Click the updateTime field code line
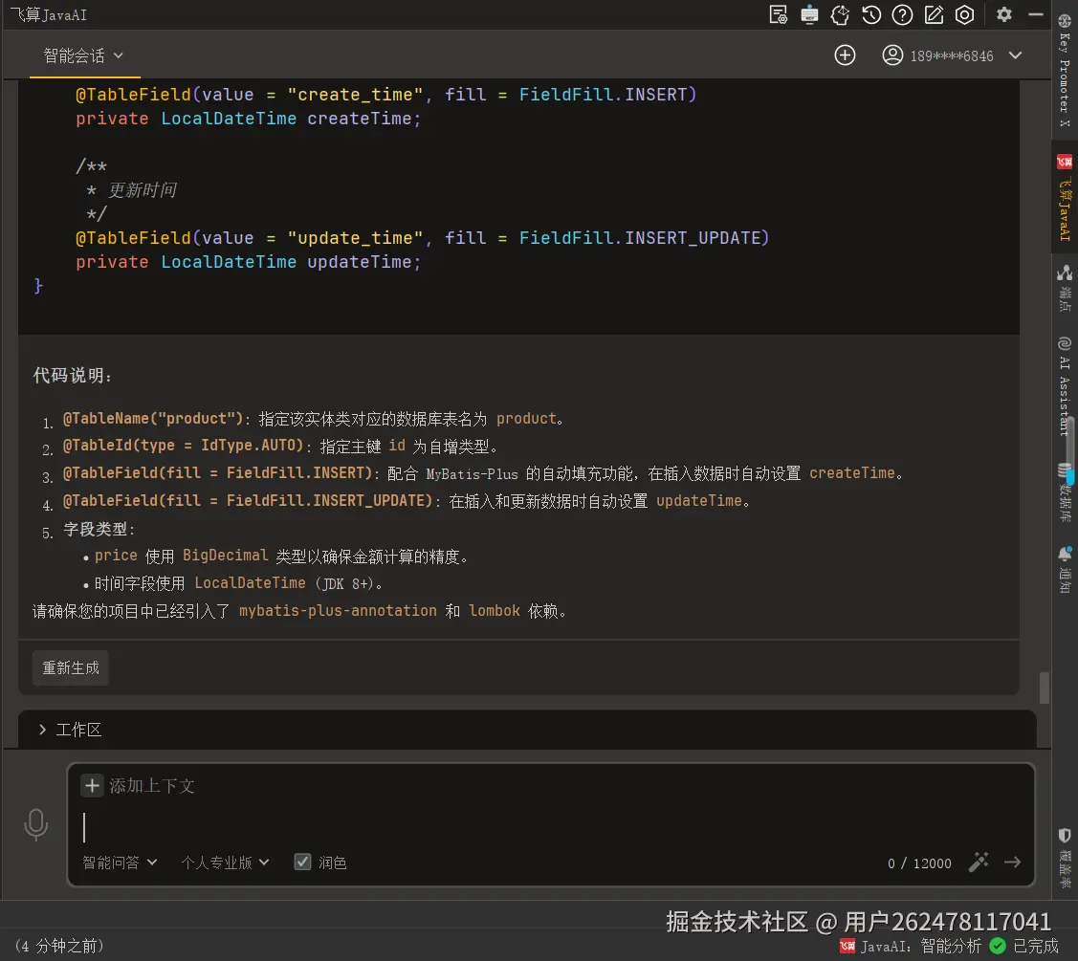Screen dimensions: 1078x961 coord(248,262)
